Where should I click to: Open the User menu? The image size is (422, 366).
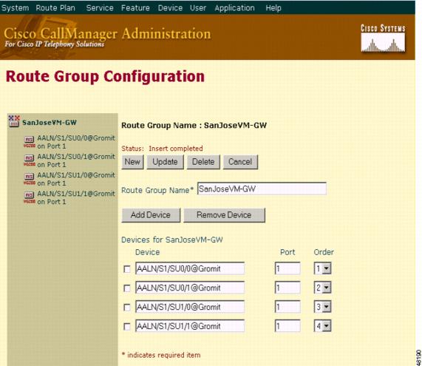click(x=198, y=8)
